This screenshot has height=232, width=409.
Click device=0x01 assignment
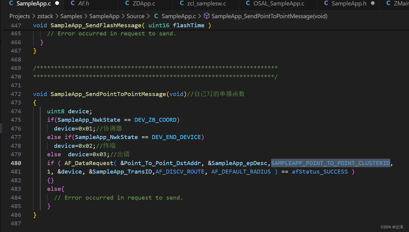(75, 128)
